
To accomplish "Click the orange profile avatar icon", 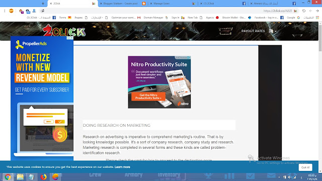I will 11,11.
